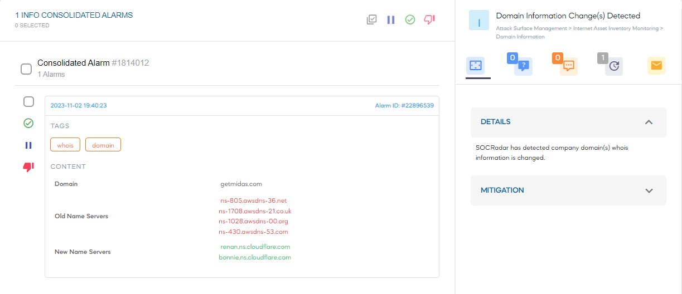This screenshot has width=682, height=294.
Task: Click old name server ns-430.awsdns-53.com
Action: point(253,232)
